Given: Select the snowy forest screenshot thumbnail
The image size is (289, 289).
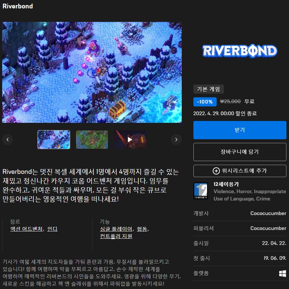Looking at the screenshot, I should tap(54, 140).
